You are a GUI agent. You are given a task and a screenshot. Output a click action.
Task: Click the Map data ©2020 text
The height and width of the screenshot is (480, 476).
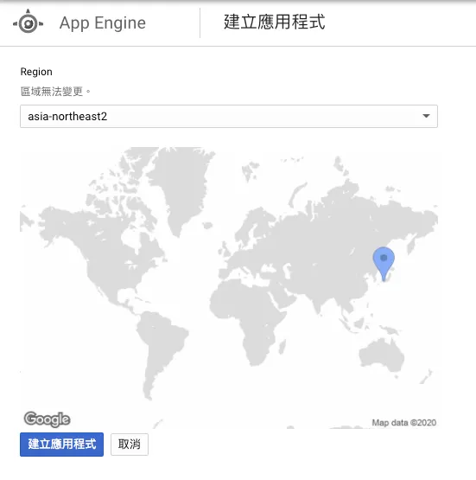(x=403, y=423)
